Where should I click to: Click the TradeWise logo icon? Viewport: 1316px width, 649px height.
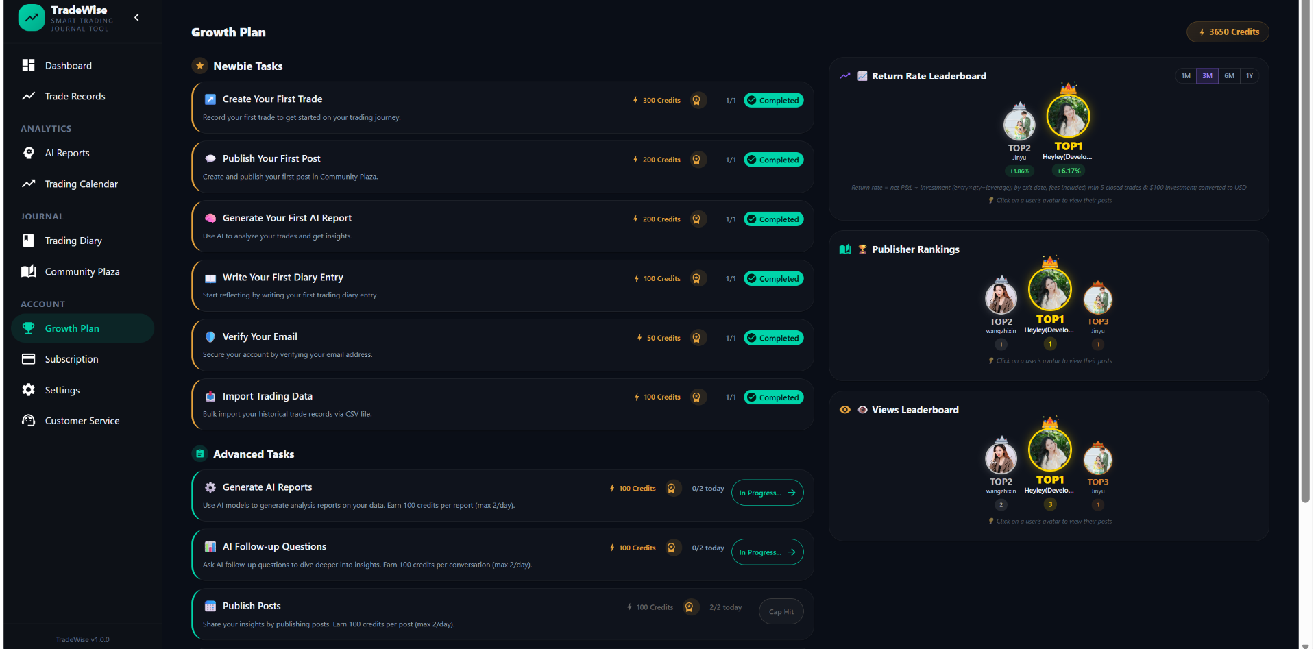pyautogui.click(x=32, y=18)
